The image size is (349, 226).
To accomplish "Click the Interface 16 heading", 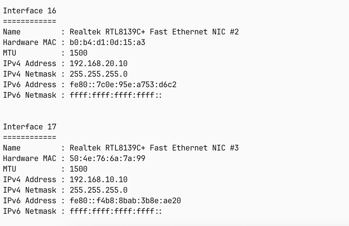I will [x=30, y=11].
